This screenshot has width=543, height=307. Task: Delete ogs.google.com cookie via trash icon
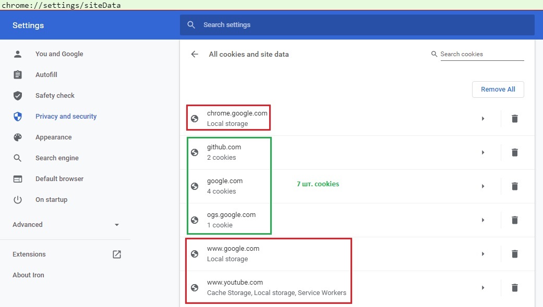[515, 220]
